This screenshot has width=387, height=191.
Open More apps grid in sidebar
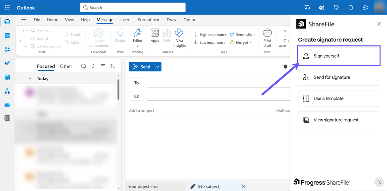pyautogui.click(x=7, y=118)
